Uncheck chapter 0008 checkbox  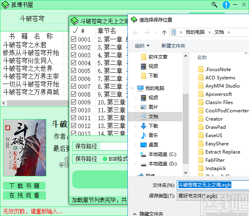coord(73,94)
